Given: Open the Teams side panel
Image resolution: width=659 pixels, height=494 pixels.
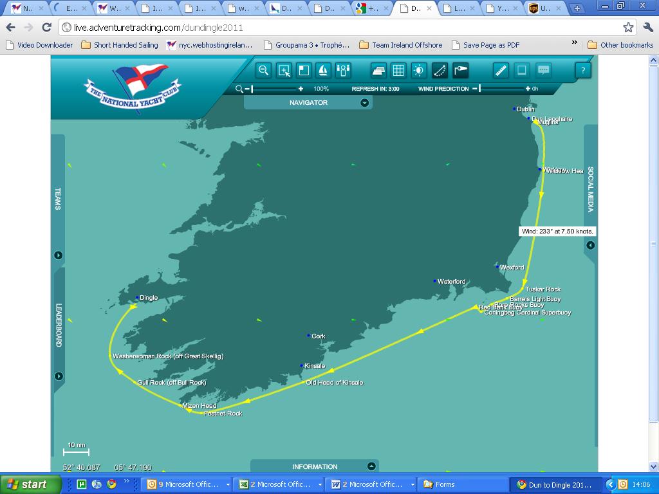Looking at the screenshot, I should click(x=59, y=255).
